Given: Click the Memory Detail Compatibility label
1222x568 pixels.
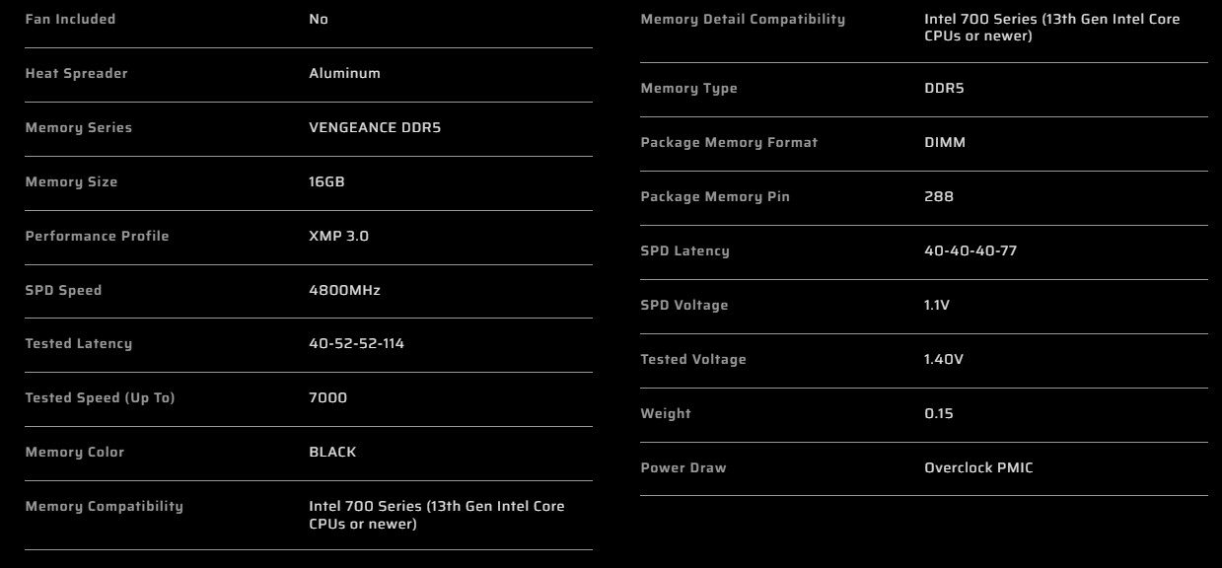Looking at the screenshot, I should point(743,20).
